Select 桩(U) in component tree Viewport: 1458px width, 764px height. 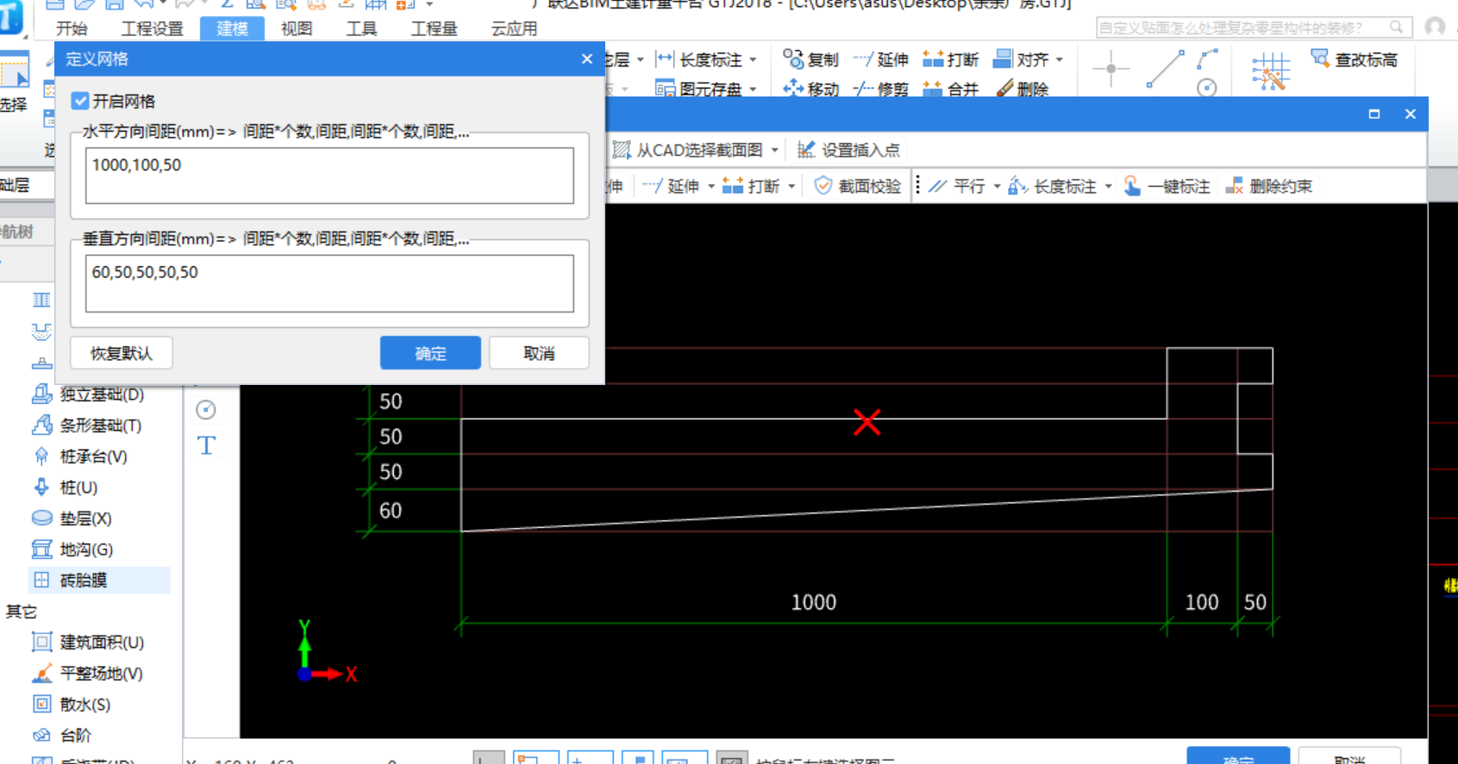[x=65, y=488]
